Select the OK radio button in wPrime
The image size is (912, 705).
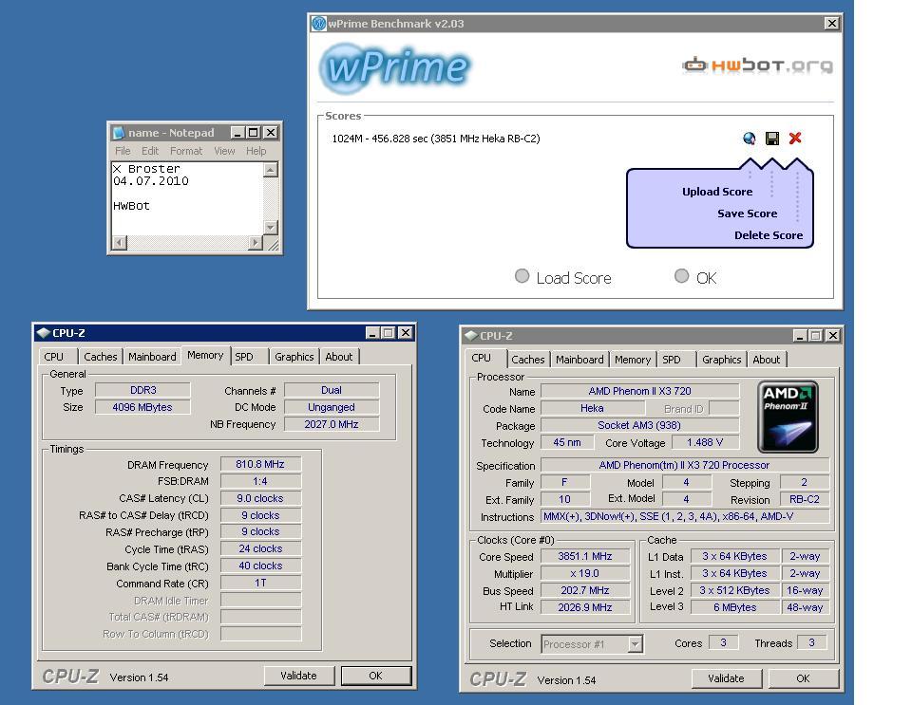pos(682,276)
